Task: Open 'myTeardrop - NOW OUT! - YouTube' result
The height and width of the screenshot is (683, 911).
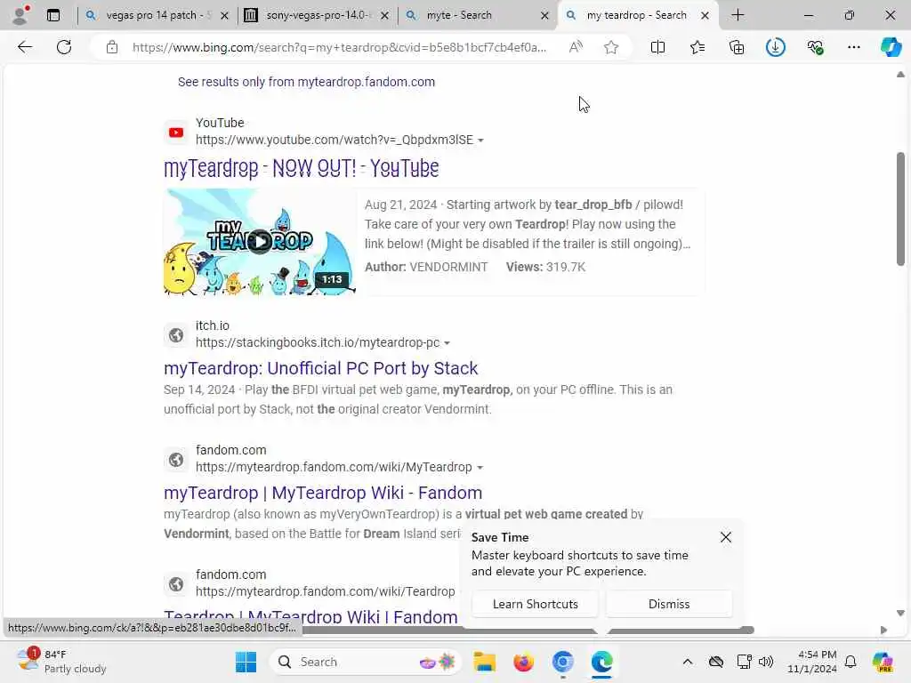Action: pyautogui.click(x=301, y=168)
